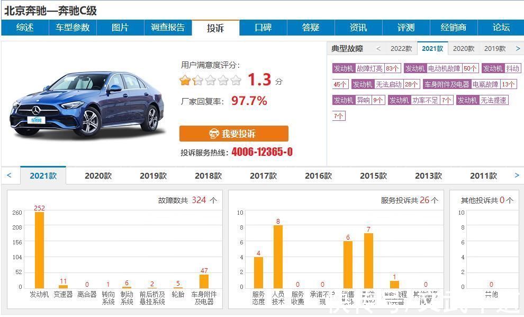Click the blue Mercedes C-Class car image

coord(87,104)
